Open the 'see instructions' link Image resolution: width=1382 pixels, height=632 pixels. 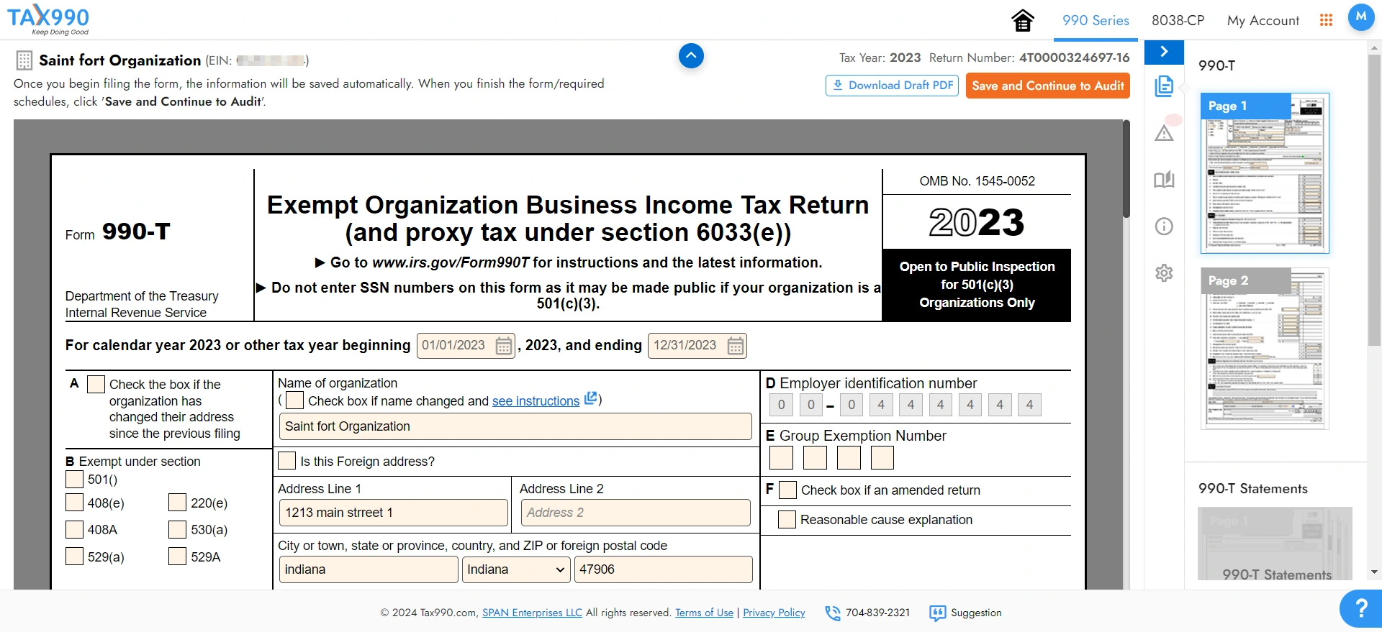[536, 401]
